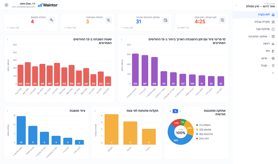Click בכל האתרים on downtime card
Viewport: 278px width, 164px height.
pos(183,28)
